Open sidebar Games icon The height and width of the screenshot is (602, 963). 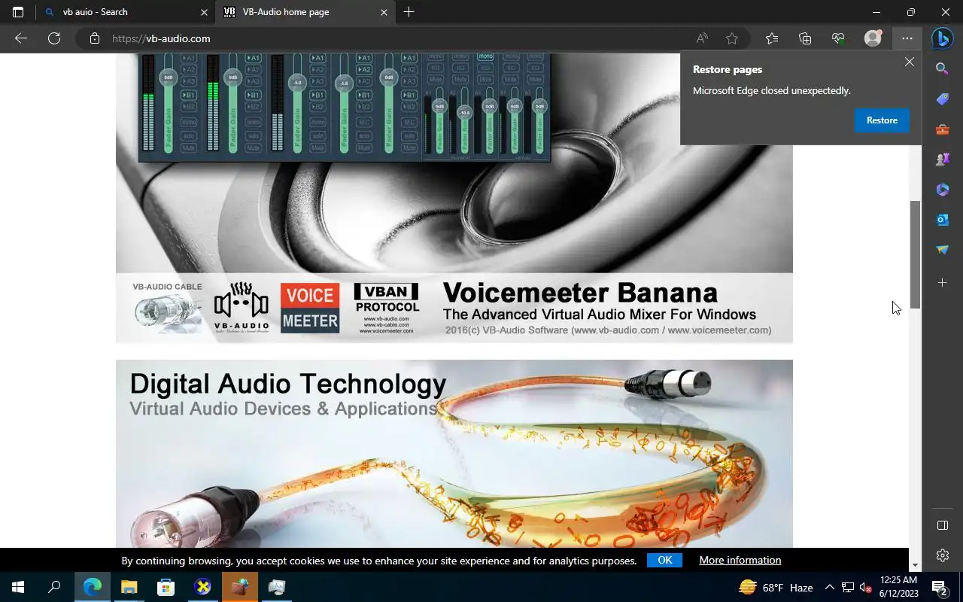943,160
